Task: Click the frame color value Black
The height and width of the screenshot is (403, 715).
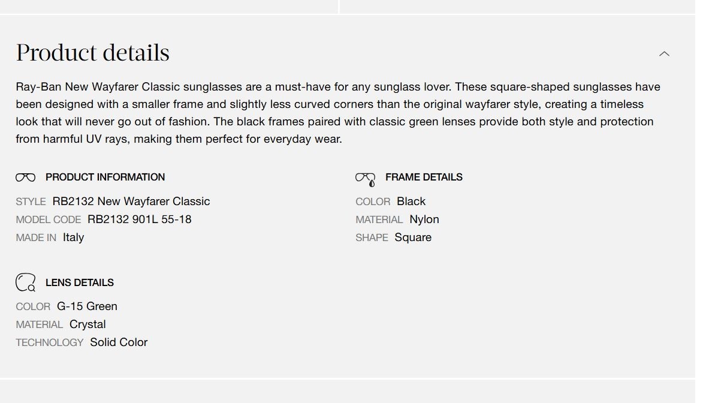Action: click(x=411, y=201)
